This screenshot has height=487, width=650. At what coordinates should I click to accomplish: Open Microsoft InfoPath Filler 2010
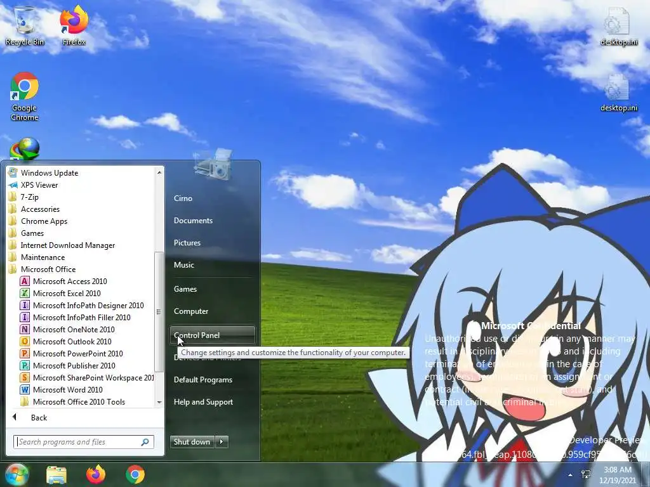click(x=76, y=317)
